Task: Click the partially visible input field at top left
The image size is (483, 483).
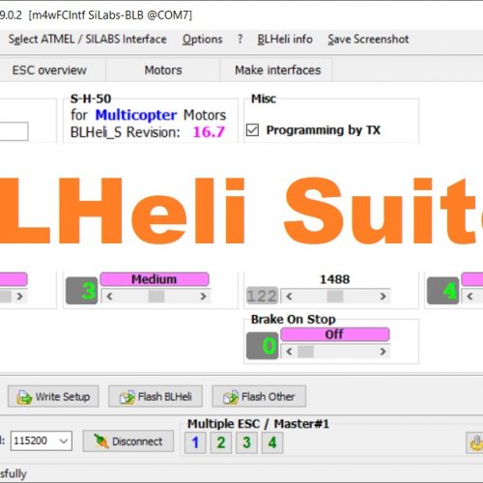Action: click(x=14, y=131)
